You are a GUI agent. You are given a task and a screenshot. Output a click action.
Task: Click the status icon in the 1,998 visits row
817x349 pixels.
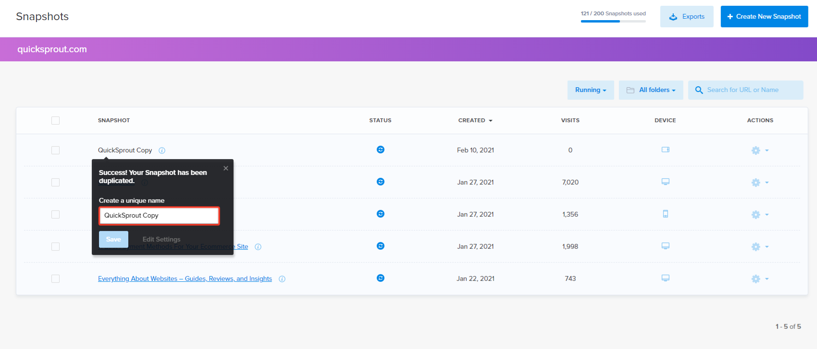380,246
